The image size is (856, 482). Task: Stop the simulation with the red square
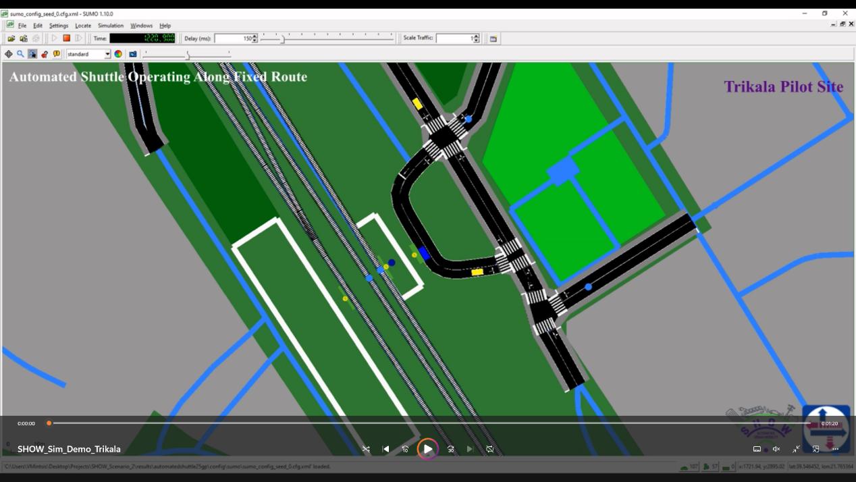point(67,38)
